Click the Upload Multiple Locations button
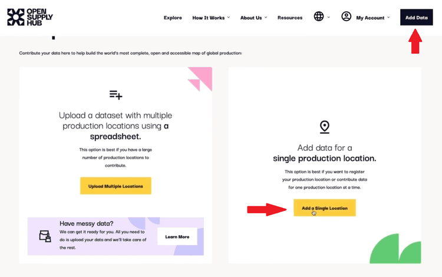Viewport: 442px width, 277px height. coord(116,186)
